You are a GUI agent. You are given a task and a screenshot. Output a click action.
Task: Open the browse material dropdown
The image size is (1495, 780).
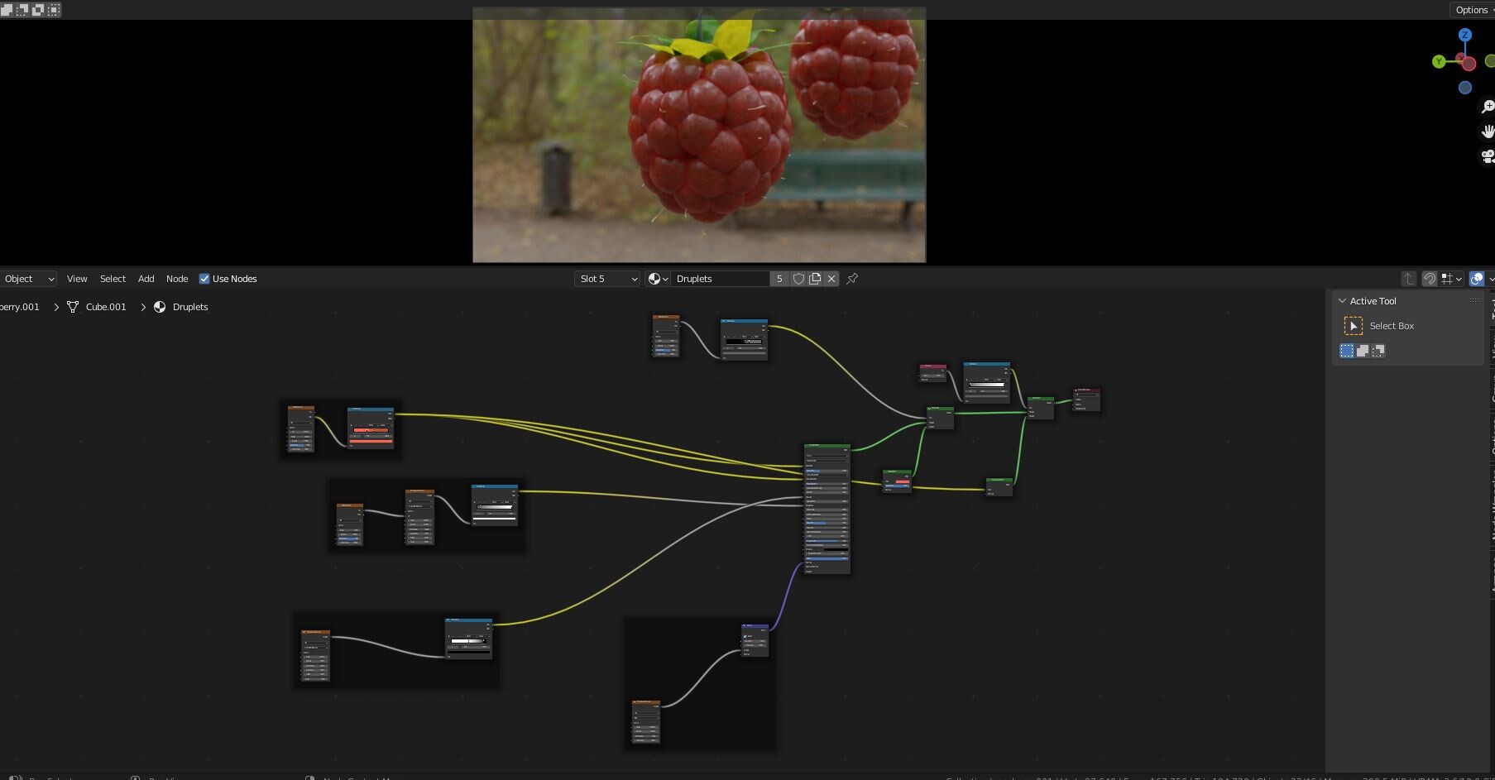point(655,279)
